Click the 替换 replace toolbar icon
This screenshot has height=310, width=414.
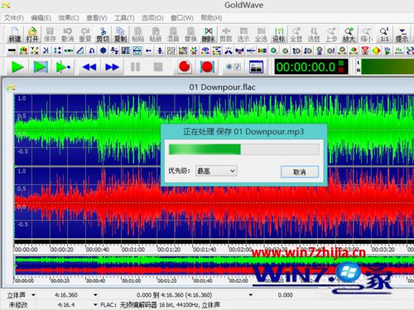pos(190,35)
